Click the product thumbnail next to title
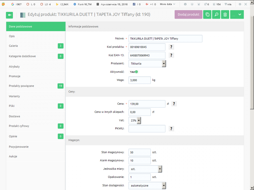 point(23,15)
